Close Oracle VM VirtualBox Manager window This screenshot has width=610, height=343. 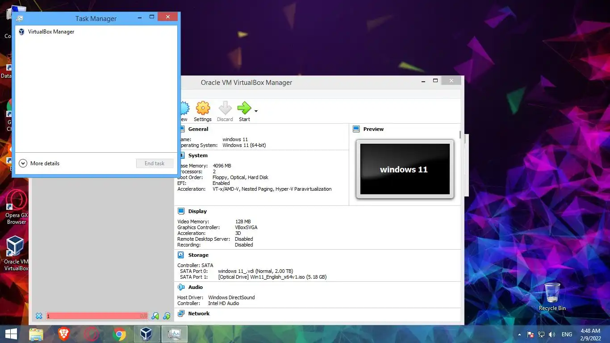451,81
